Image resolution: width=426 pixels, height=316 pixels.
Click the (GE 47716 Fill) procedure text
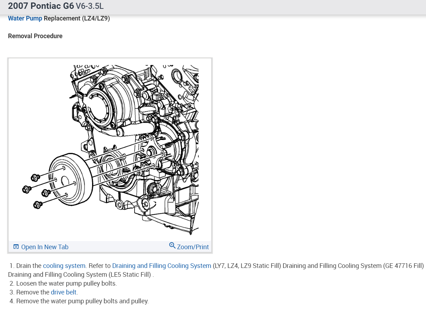404,266
